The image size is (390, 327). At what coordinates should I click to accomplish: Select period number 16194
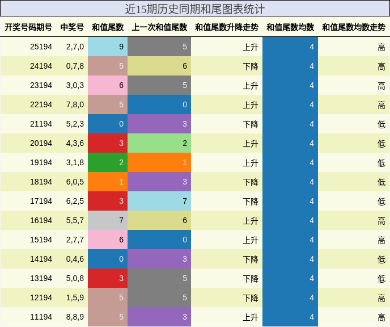coord(41,220)
